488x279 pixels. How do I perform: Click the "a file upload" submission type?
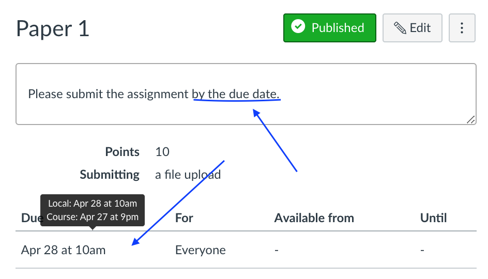(x=188, y=175)
